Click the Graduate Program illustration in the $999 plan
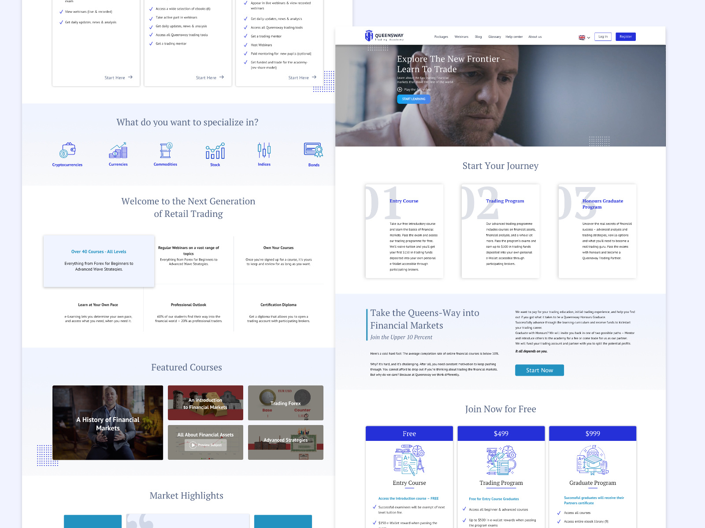The width and height of the screenshot is (705, 528). click(593, 460)
